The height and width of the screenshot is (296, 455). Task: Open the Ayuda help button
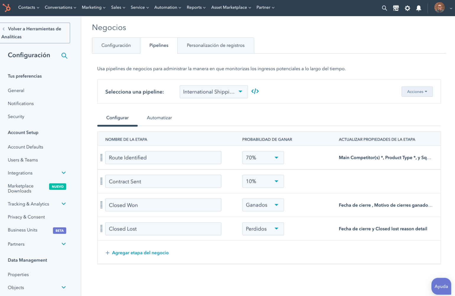(x=441, y=286)
